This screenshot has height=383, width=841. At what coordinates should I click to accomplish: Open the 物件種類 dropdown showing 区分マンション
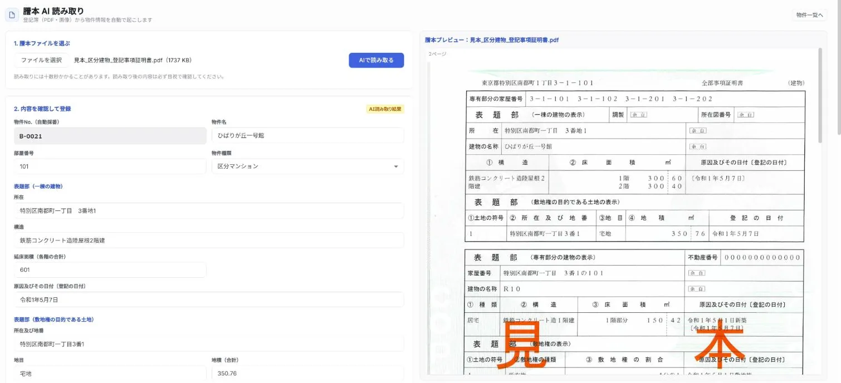click(x=307, y=166)
